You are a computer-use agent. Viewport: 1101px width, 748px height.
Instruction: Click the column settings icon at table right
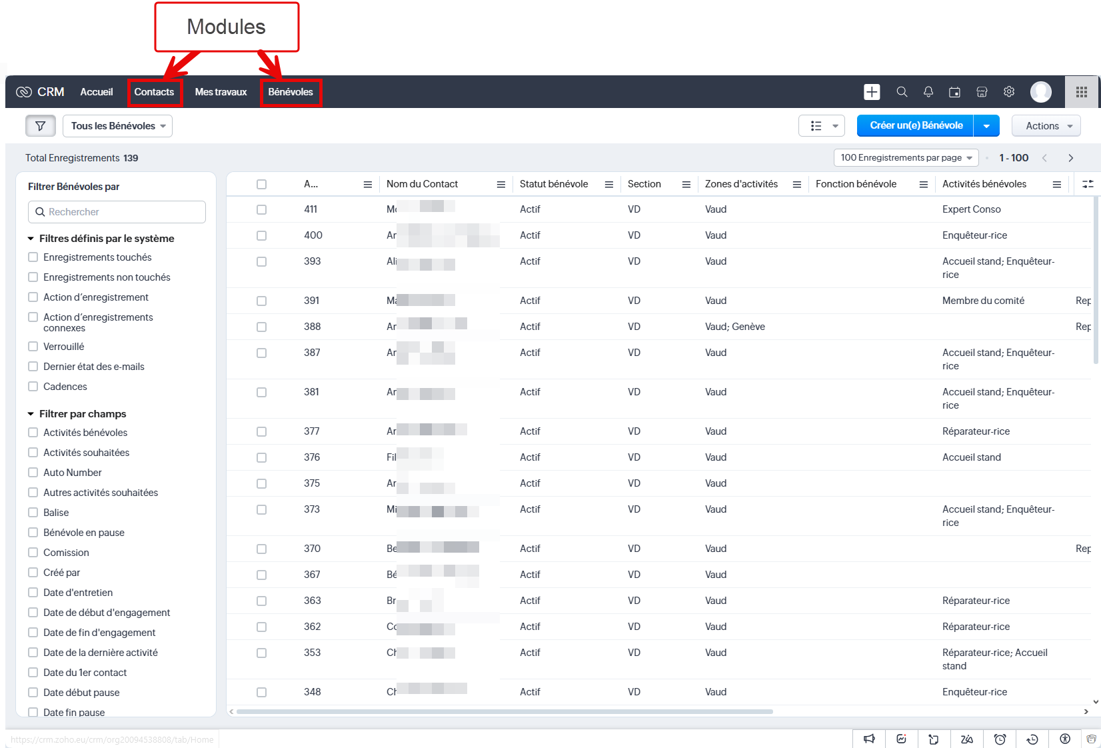point(1088,184)
